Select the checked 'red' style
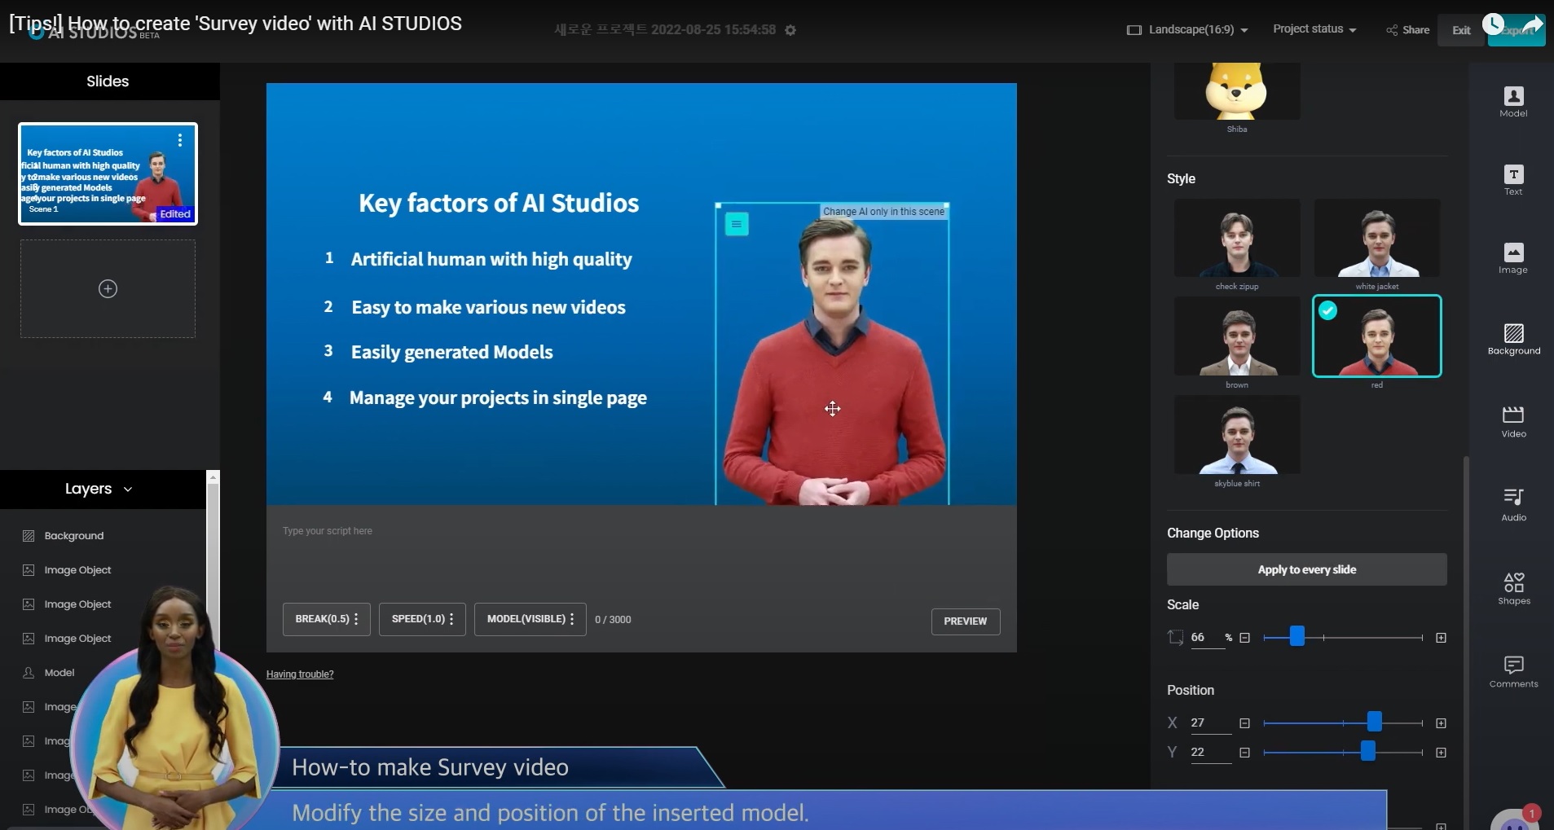Image resolution: width=1554 pixels, height=830 pixels. pyautogui.click(x=1377, y=336)
